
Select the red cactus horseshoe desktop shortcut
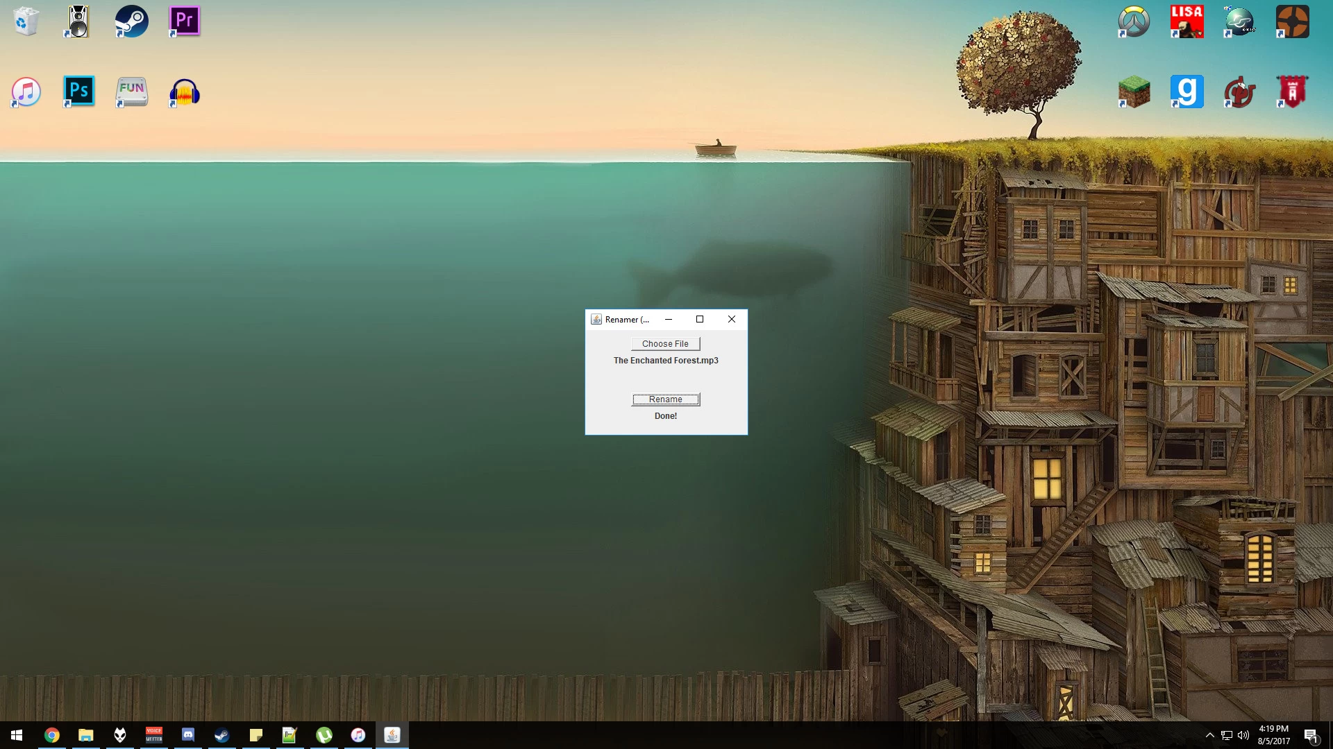coord(1239,92)
